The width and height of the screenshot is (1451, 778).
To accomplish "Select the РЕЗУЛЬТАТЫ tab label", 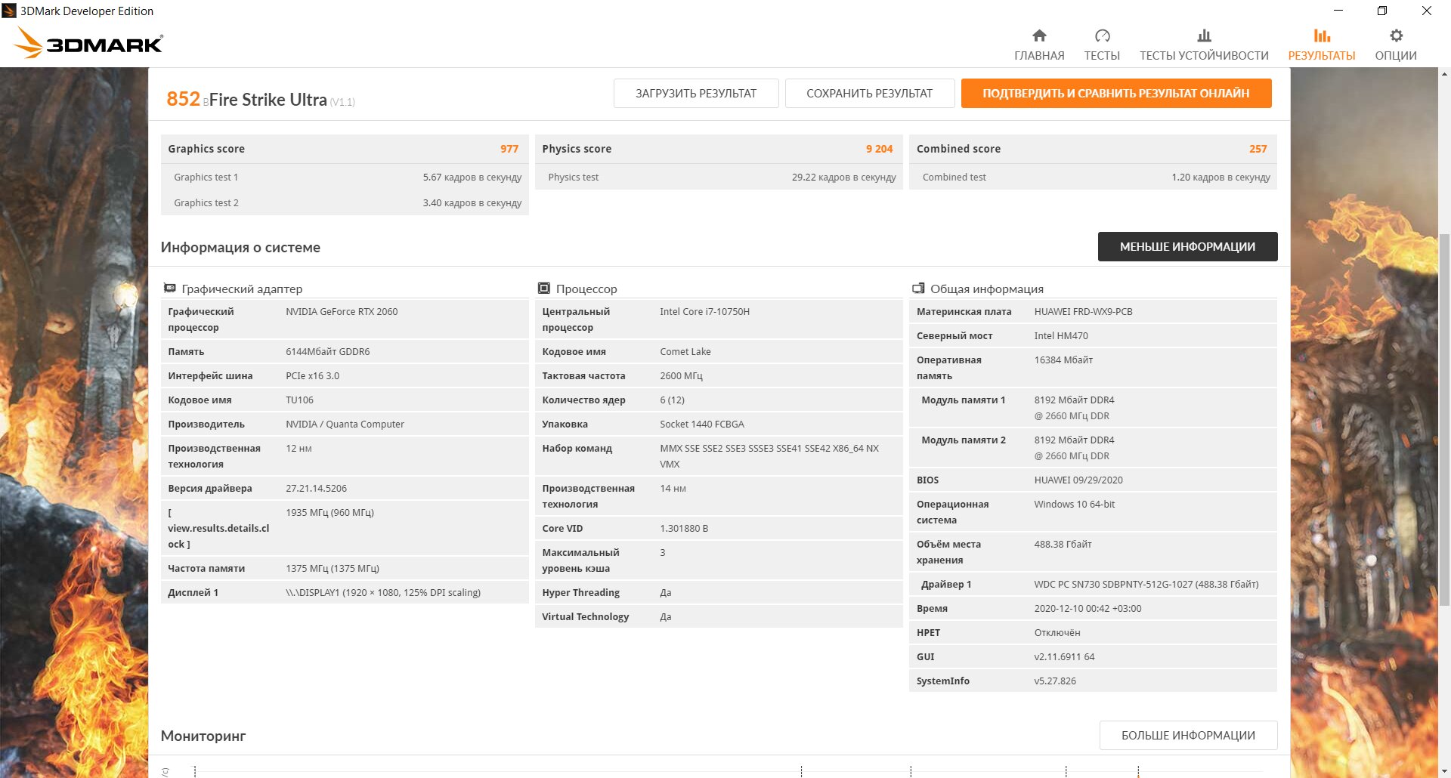I will tap(1322, 56).
